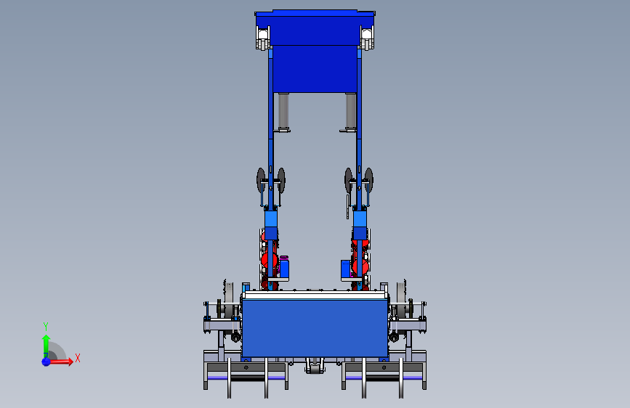Image resolution: width=630 pixels, height=408 pixels.
Task: Select the blue panel beneath the canopy
Action: pyautogui.click(x=315, y=69)
